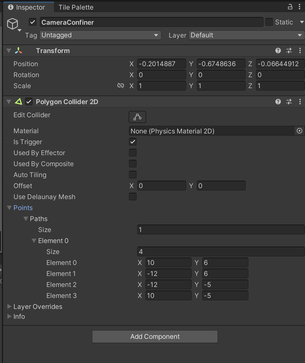Image resolution: width=305 pixels, height=363 pixels.
Task: Toggle the Static checkbox
Action: [269, 22]
